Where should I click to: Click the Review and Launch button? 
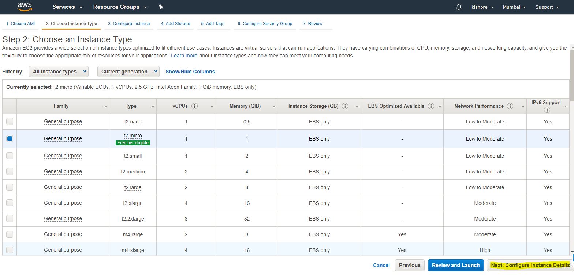455,265
